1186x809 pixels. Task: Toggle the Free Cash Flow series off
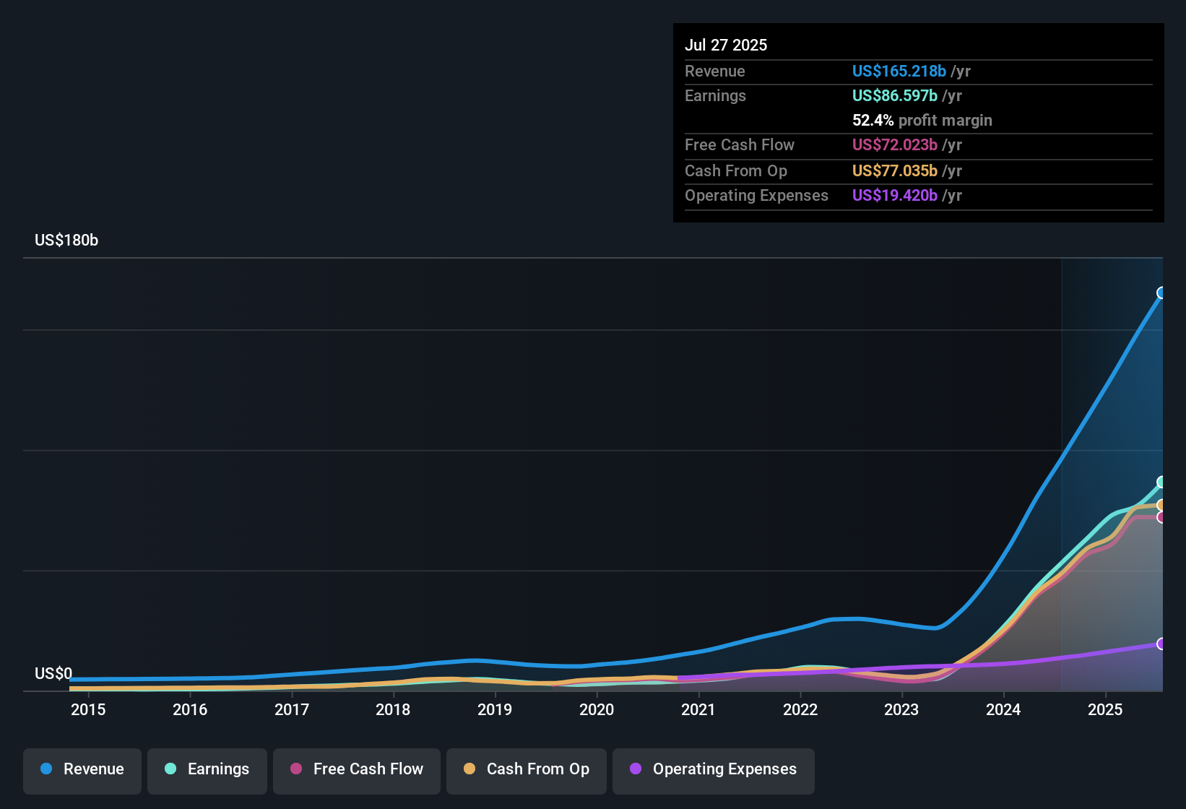pos(356,769)
